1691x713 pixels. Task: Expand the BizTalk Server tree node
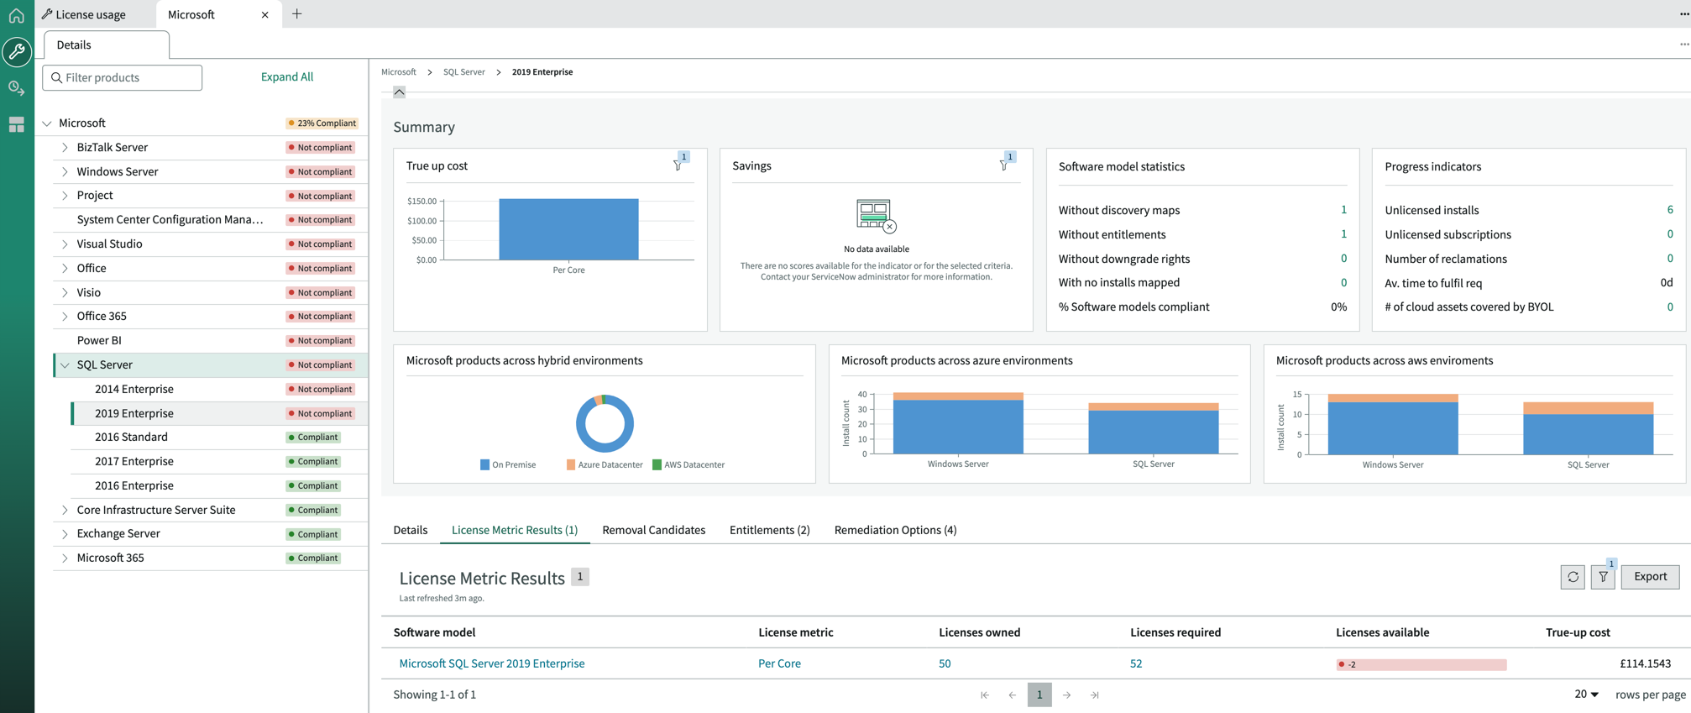click(x=65, y=148)
